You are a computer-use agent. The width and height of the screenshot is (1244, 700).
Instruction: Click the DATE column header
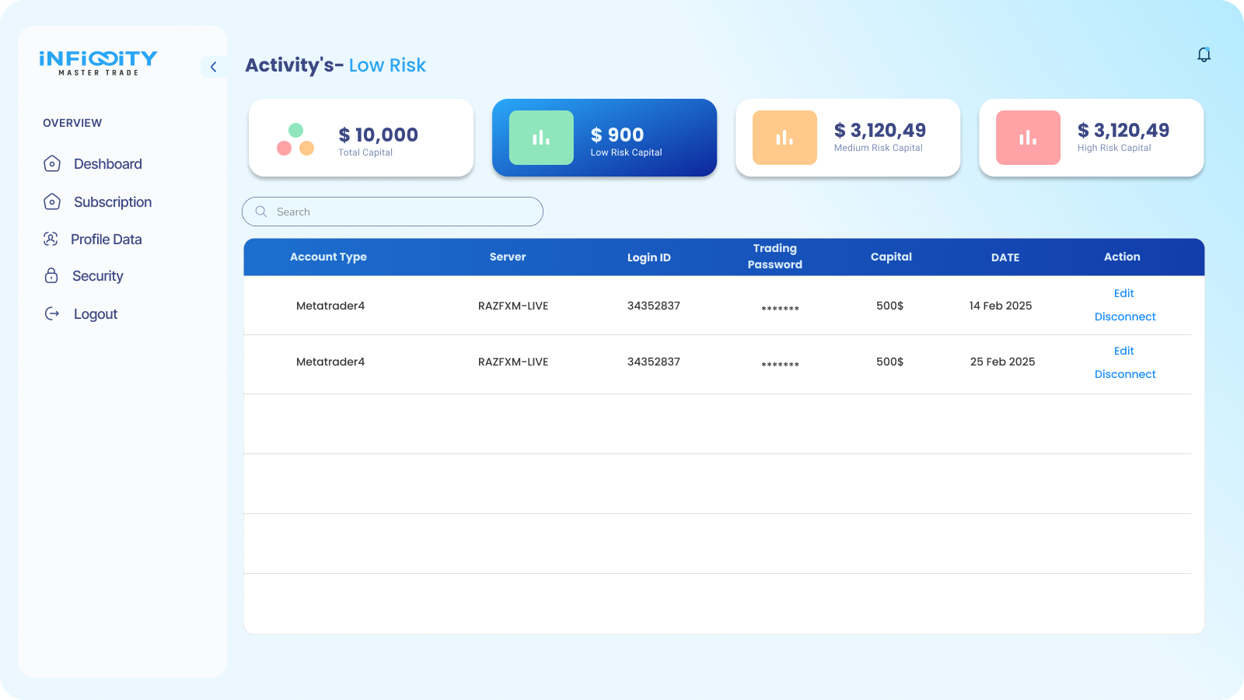pos(1005,257)
